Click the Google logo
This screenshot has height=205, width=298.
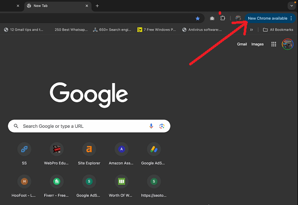[89, 95]
